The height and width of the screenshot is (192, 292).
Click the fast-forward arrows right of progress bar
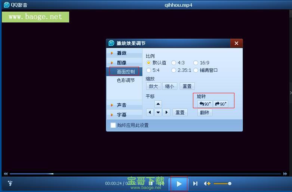(285, 174)
